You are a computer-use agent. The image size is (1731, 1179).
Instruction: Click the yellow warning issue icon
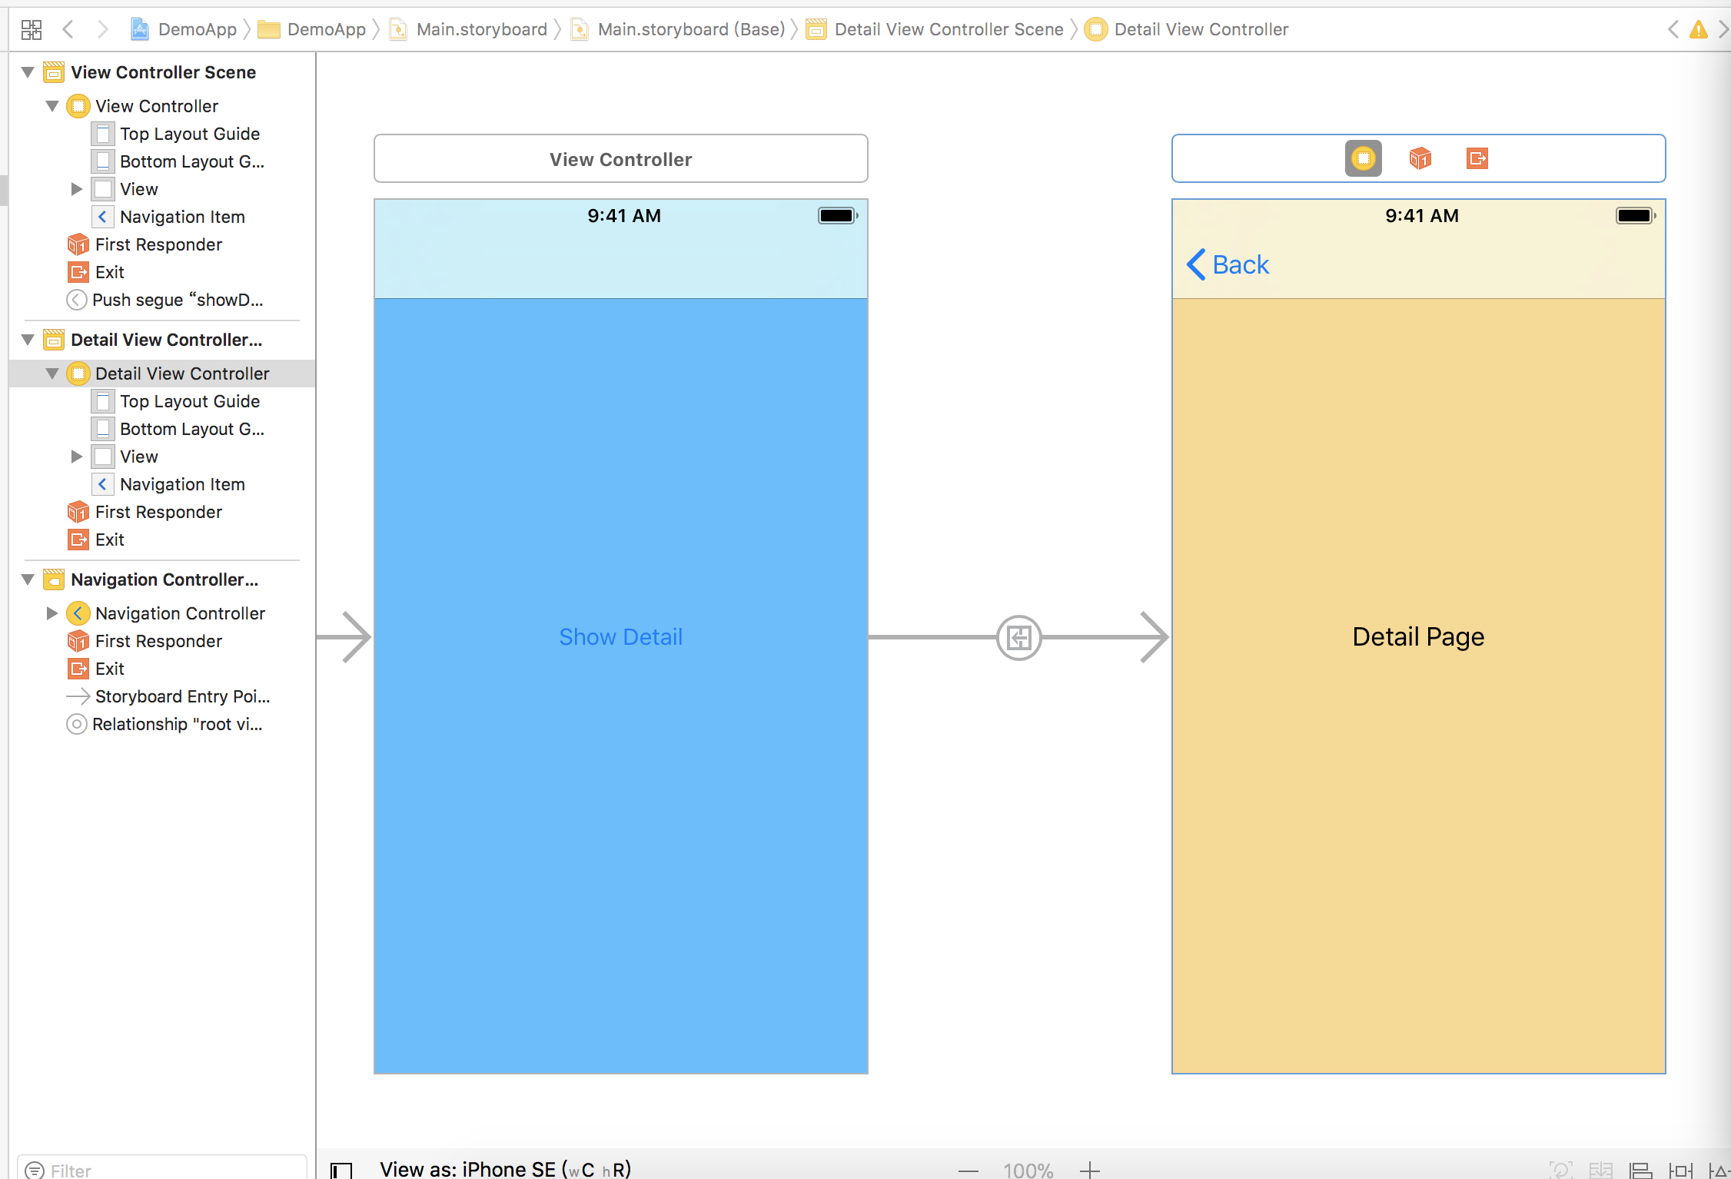[x=1698, y=30]
